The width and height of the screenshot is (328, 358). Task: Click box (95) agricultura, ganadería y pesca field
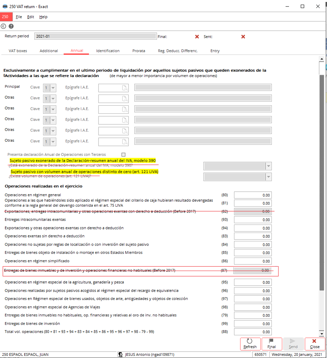253,282
